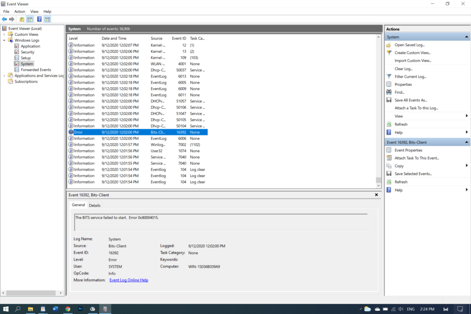Refresh the System log
471x314 pixels.
pyautogui.click(x=401, y=124)
